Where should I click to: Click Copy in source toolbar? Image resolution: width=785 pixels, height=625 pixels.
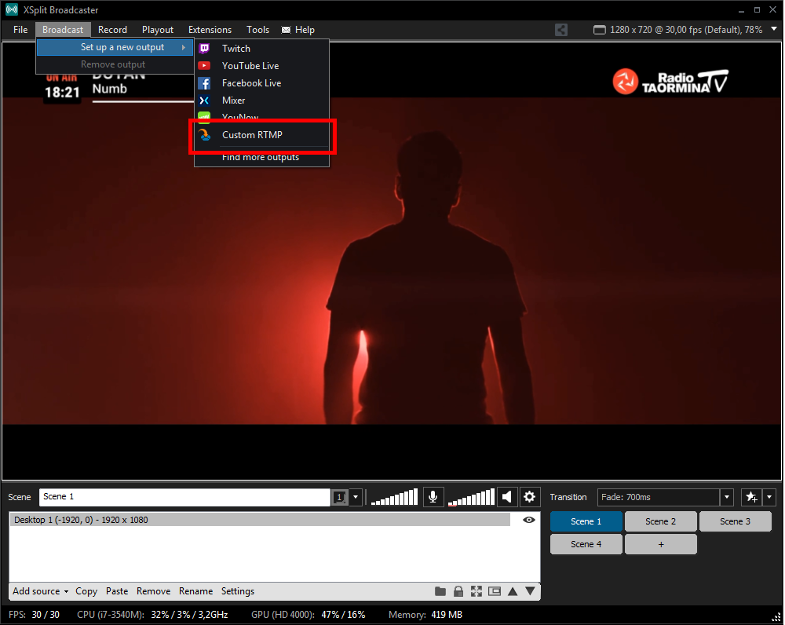86,591
